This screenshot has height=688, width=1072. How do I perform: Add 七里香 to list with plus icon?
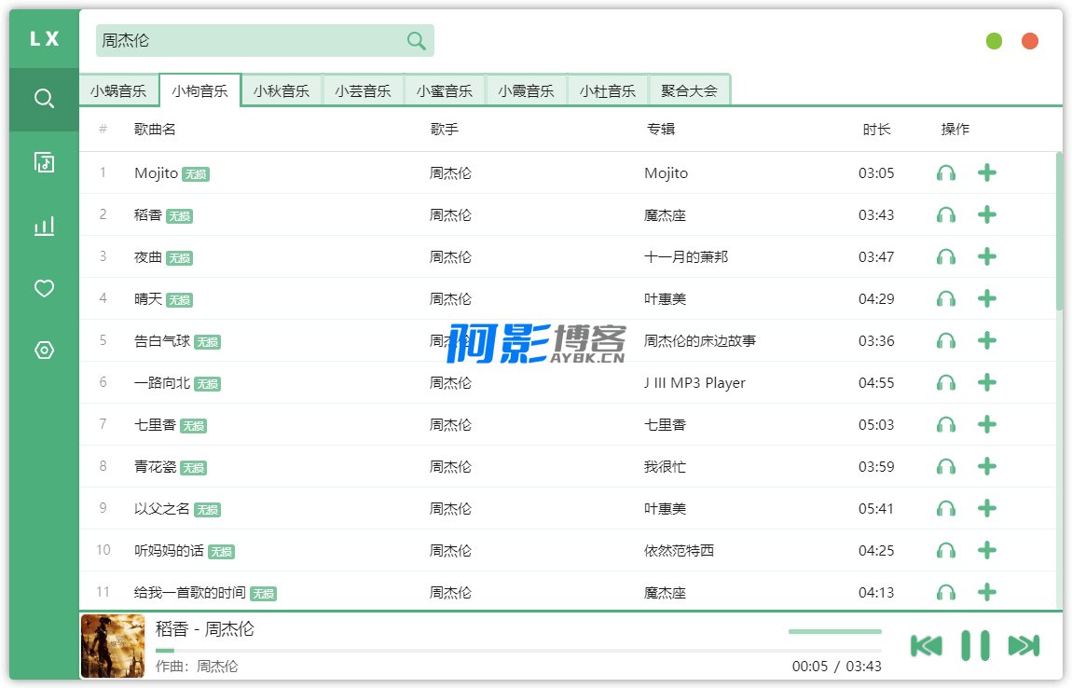(987, 425)
